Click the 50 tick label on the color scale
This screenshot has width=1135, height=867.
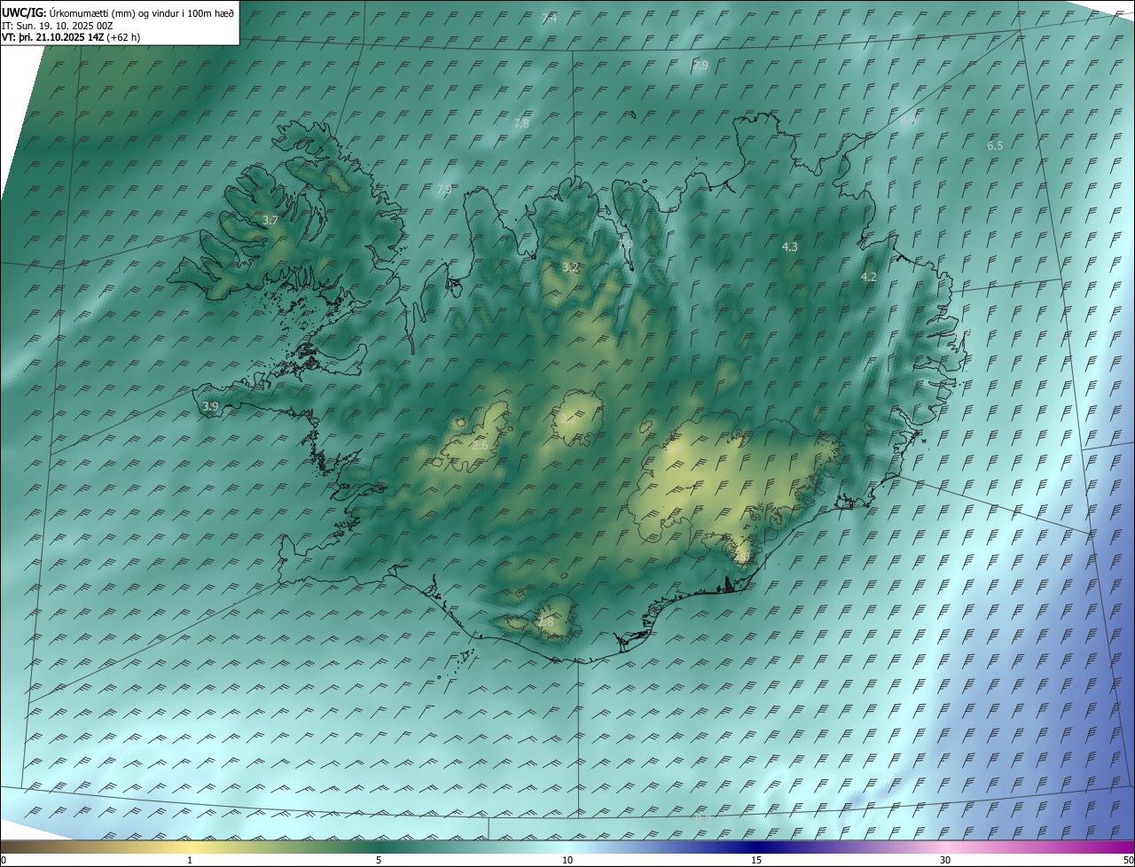coord(1128,860)
